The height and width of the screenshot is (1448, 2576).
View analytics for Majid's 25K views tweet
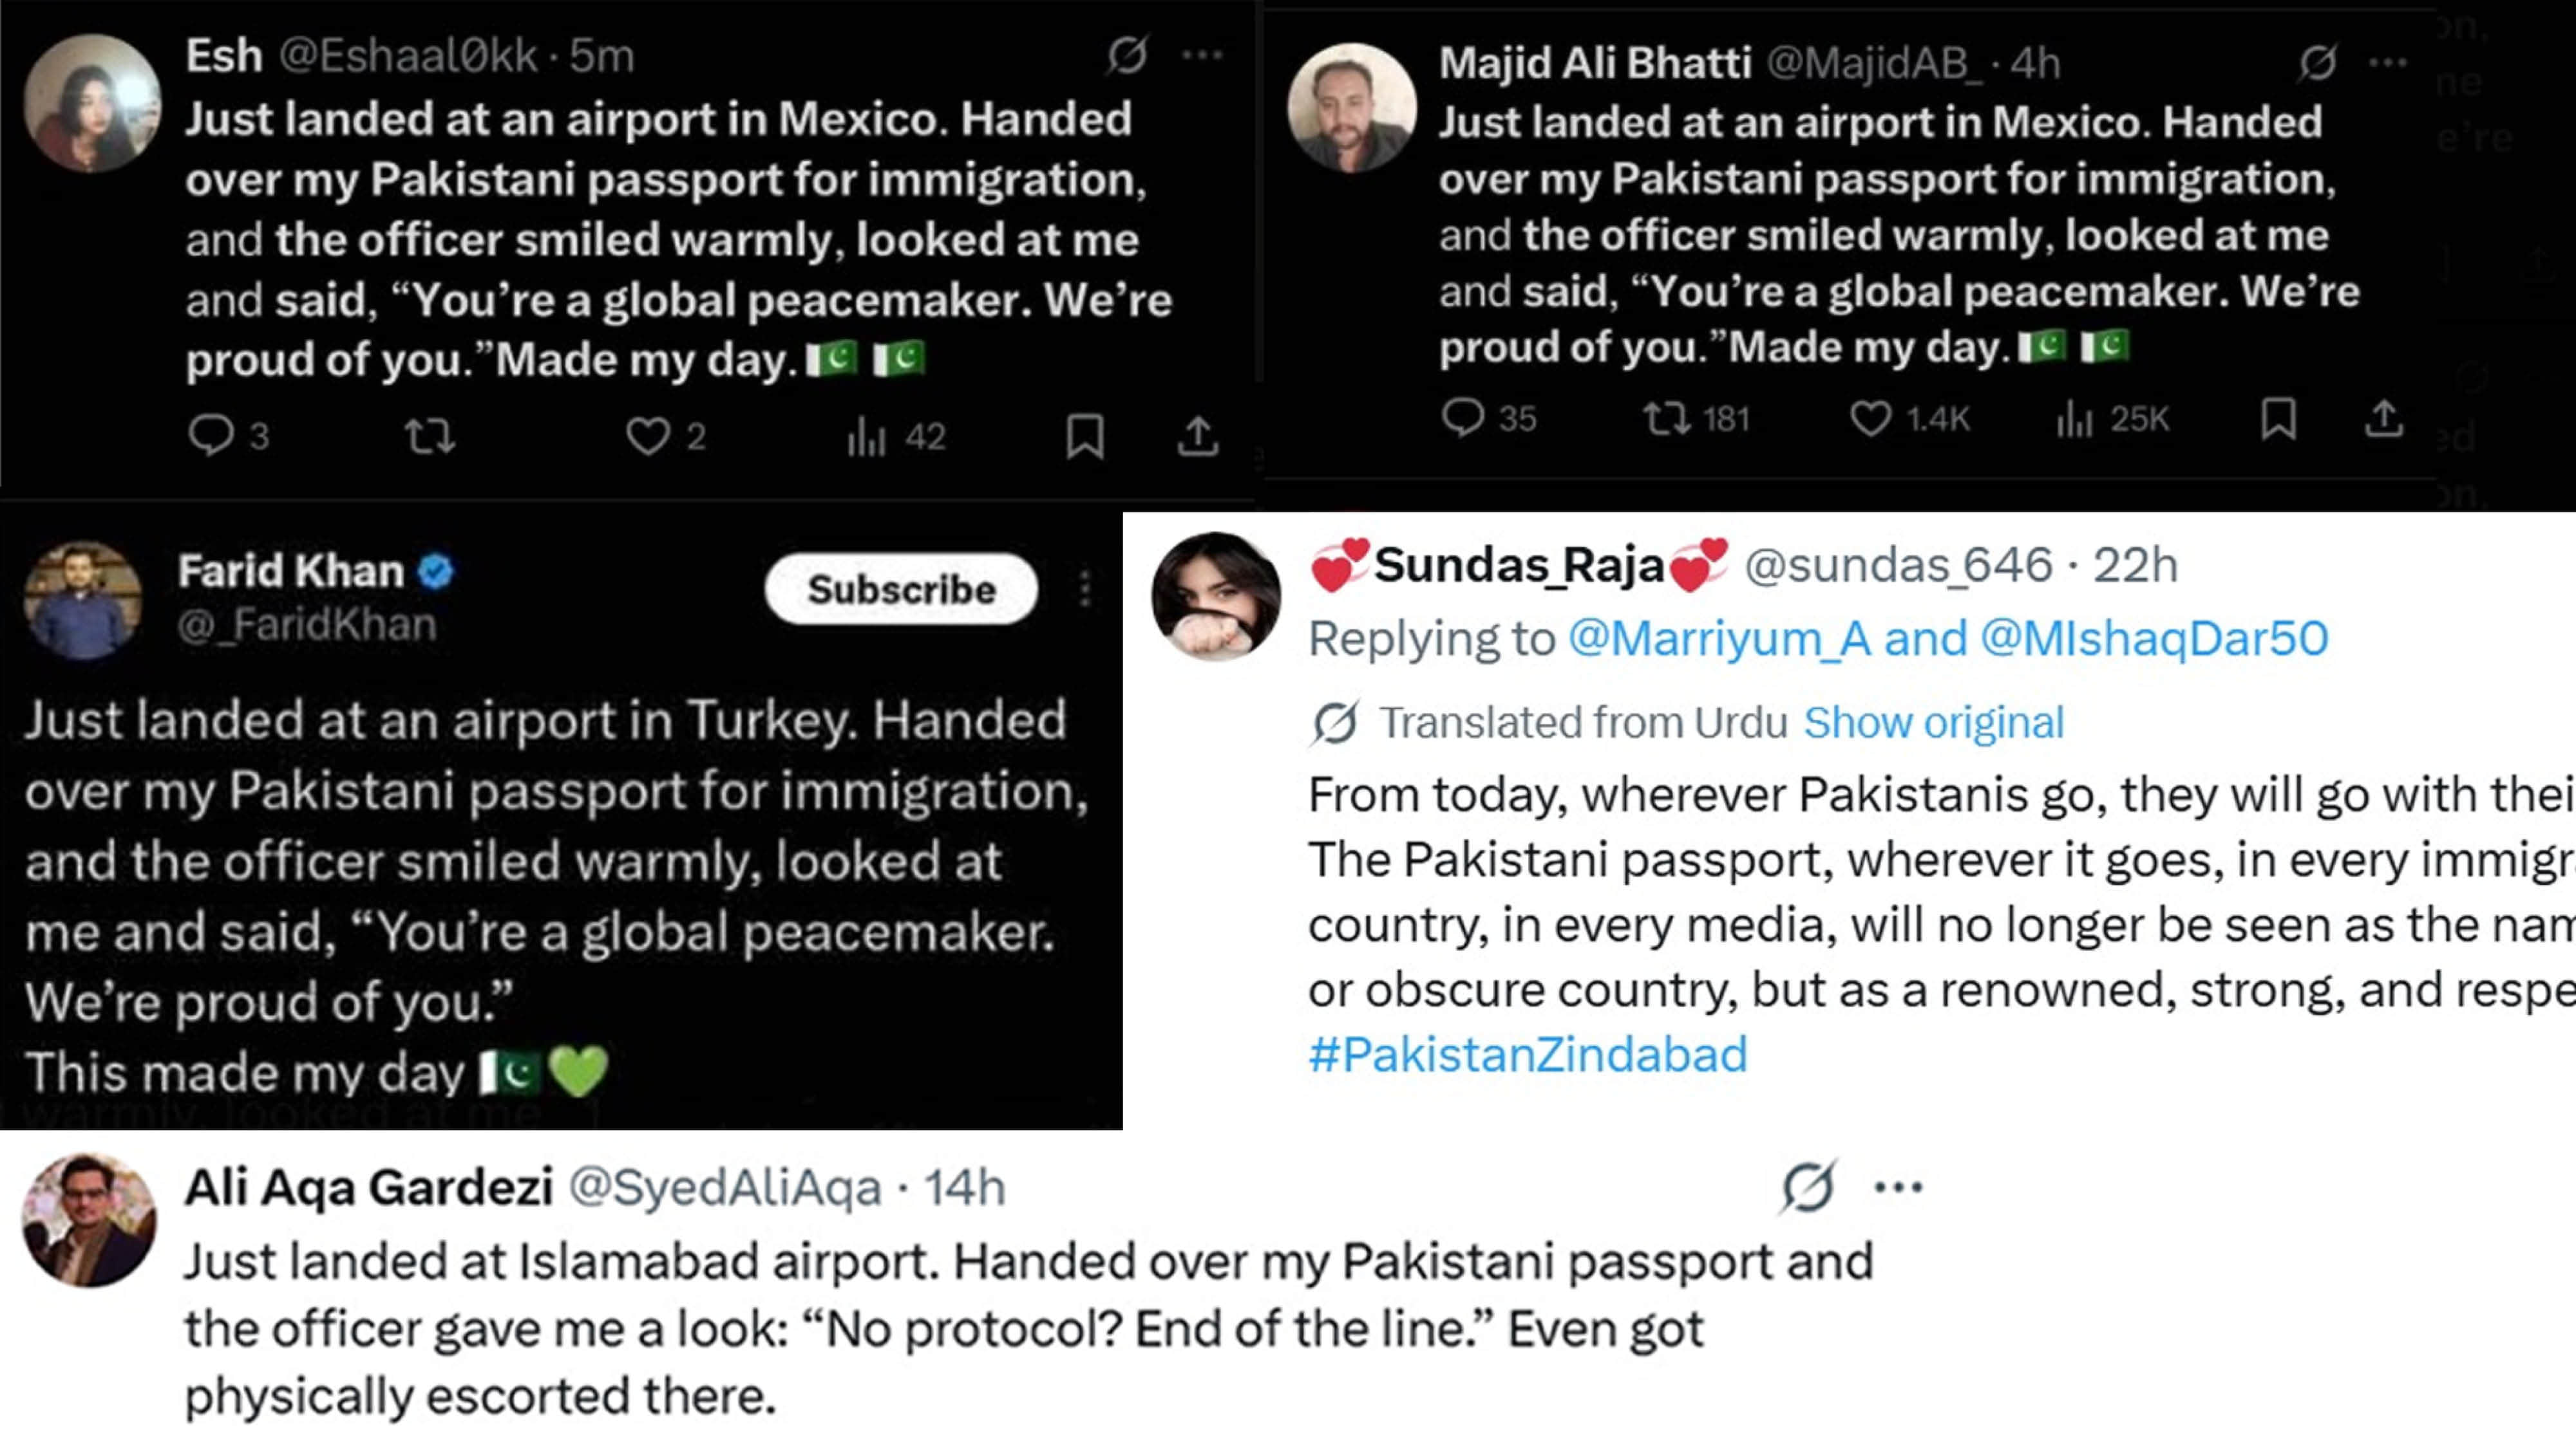tap(2075, 418)
